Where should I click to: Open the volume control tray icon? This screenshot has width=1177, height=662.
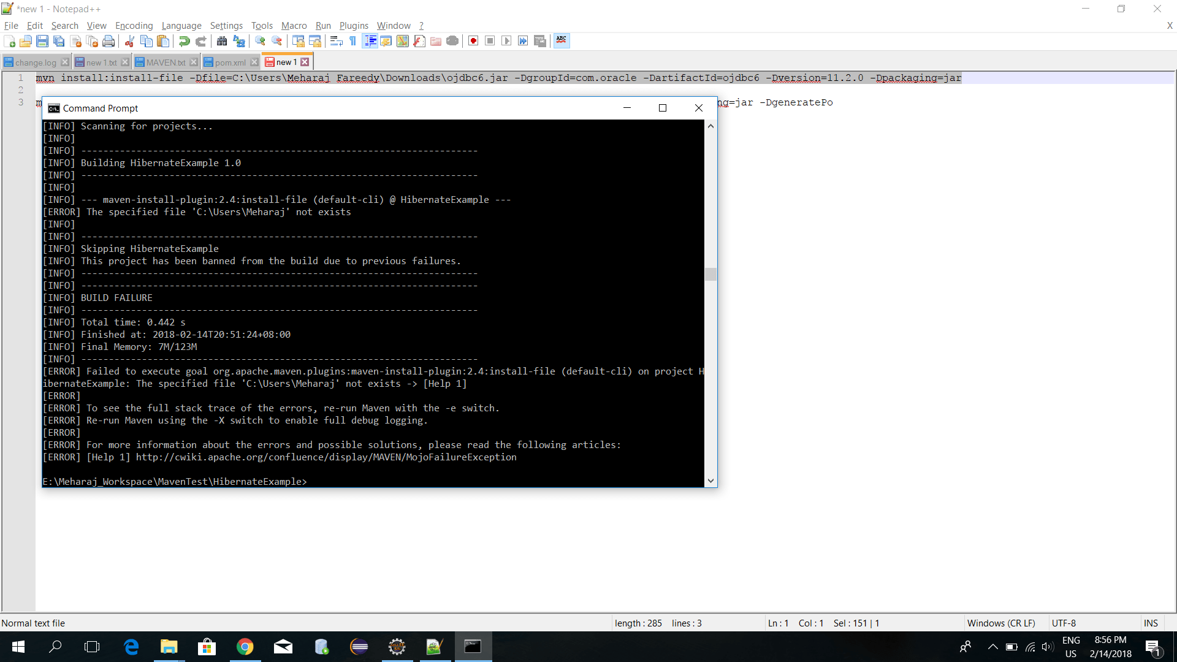[x=1048, y=647]
